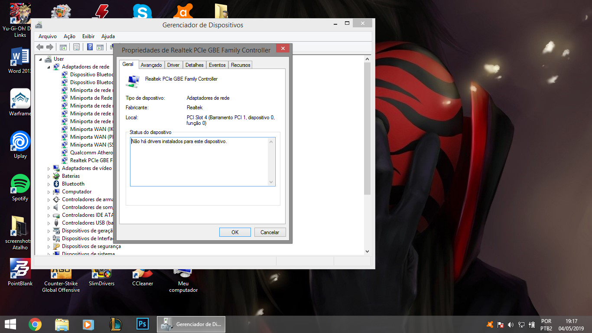
Task: Click the network tray icon
Action: point(521,324)
